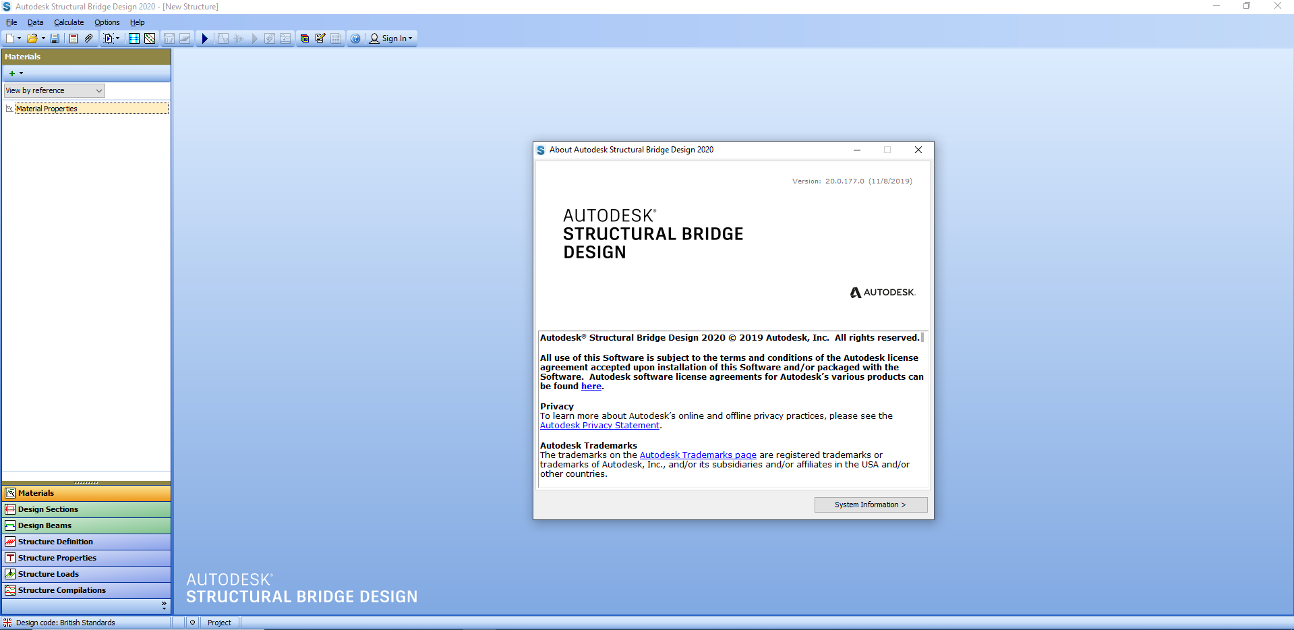Click the paperclip attachment icon

88,38
